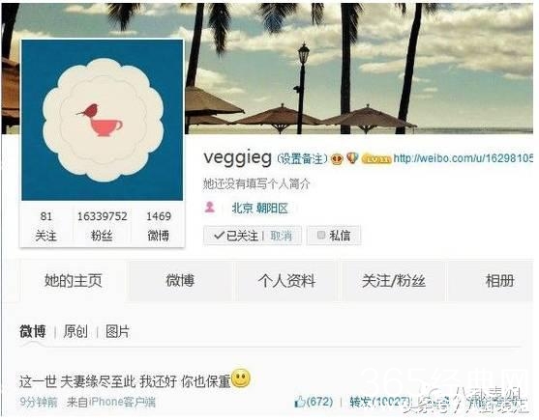Click the crown membership badge icon
The height and width of the screenshot is (420, 539).
click(x=337, y=158)
